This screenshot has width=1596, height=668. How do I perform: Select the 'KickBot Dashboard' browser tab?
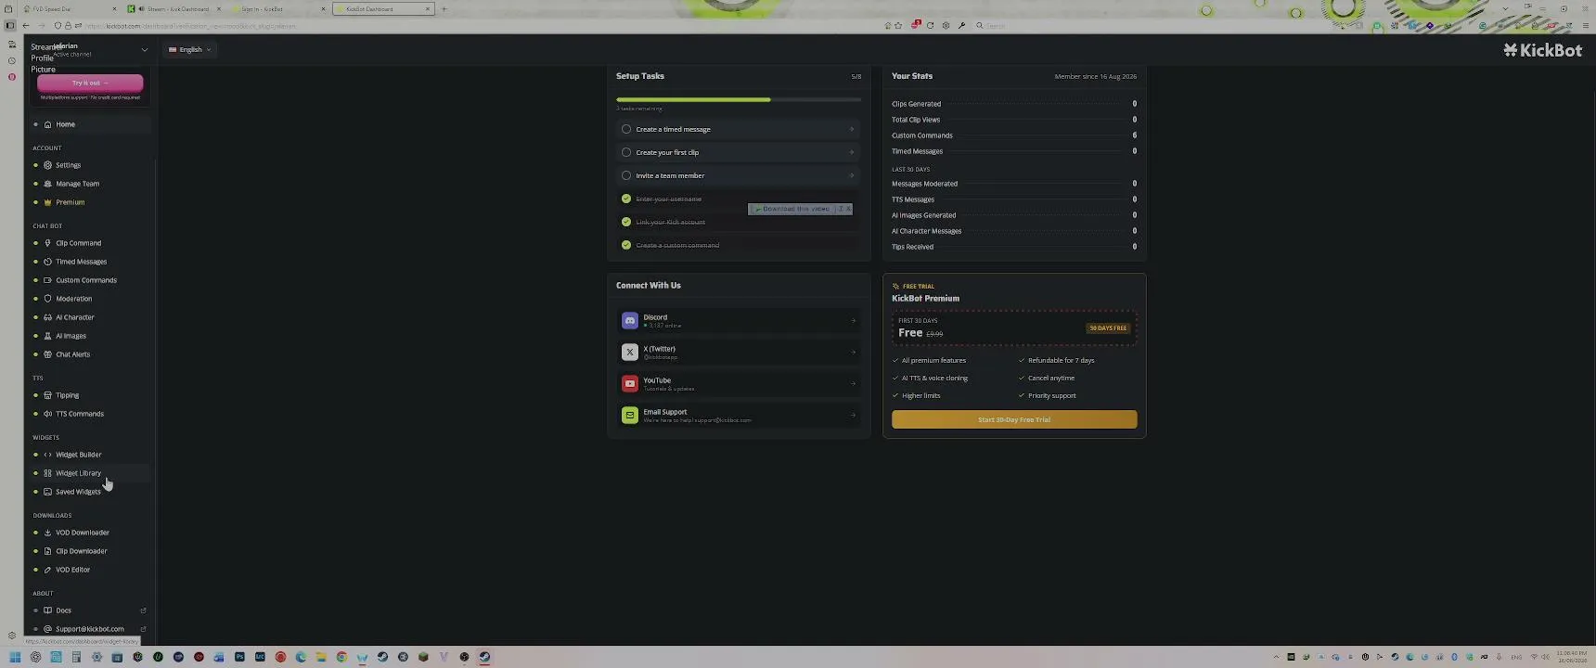click(x=383, y=9)
